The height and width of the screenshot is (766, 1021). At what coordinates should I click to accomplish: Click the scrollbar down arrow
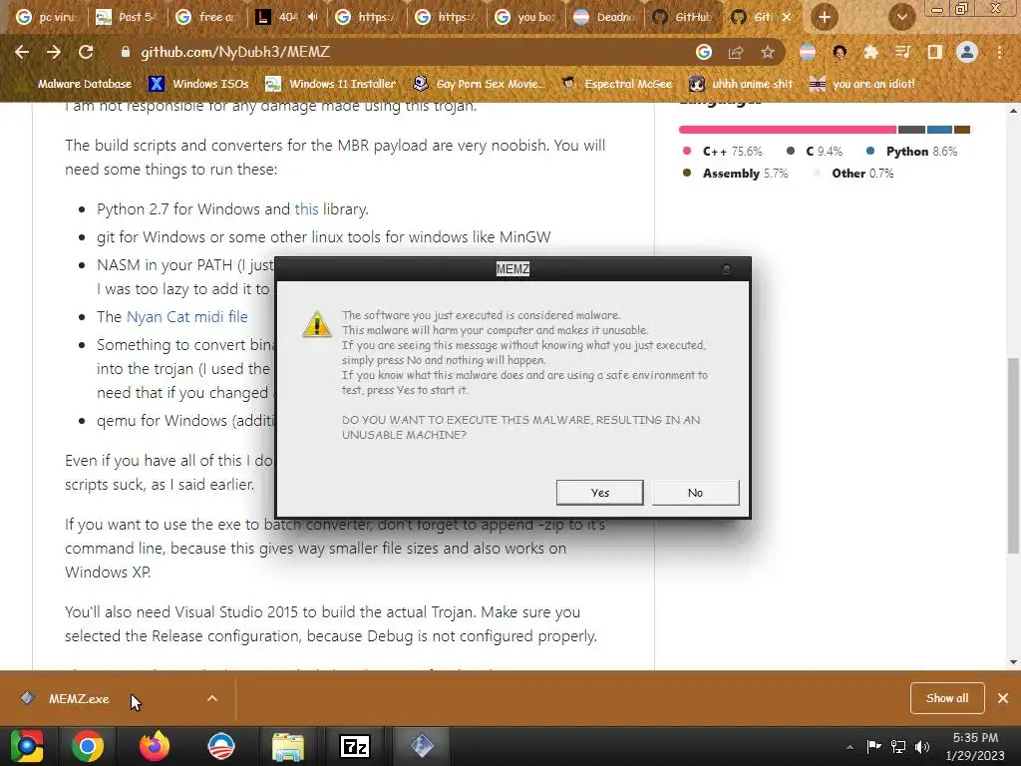tap(1013, 662)
